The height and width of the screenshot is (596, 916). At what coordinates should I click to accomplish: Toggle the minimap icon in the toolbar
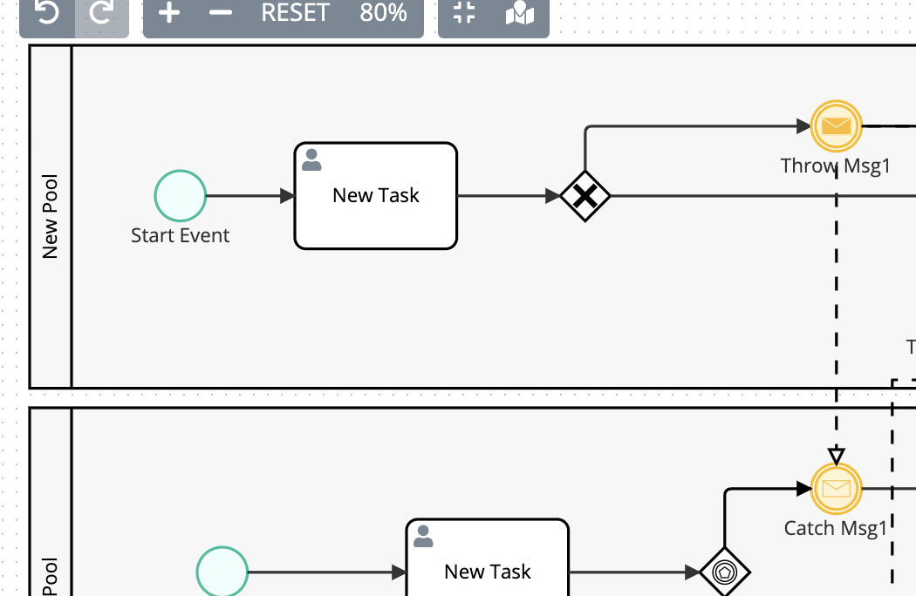(521, 14)
